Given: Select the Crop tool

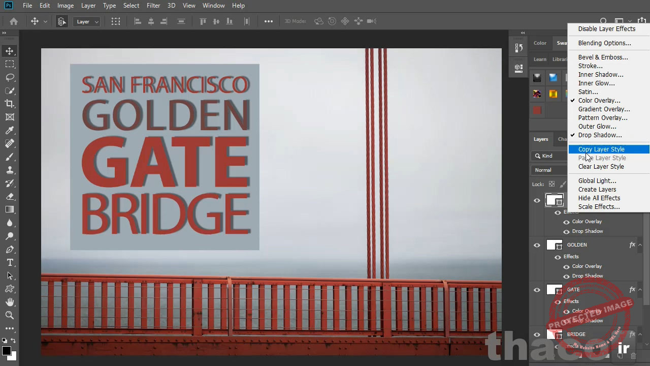Looking at the screenshot, I should coord(10,104).
